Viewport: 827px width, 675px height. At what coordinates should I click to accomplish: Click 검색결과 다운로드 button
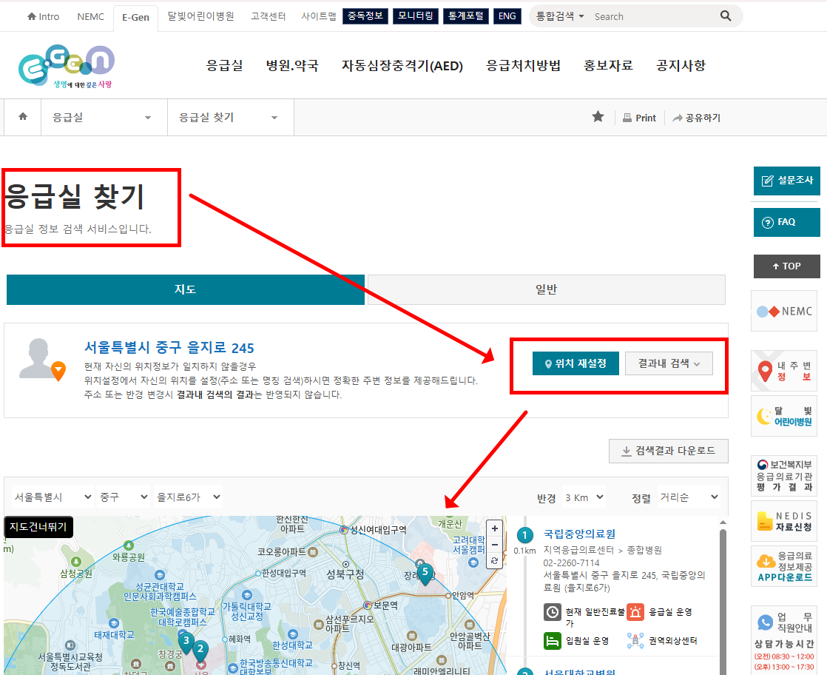(668, 451)
